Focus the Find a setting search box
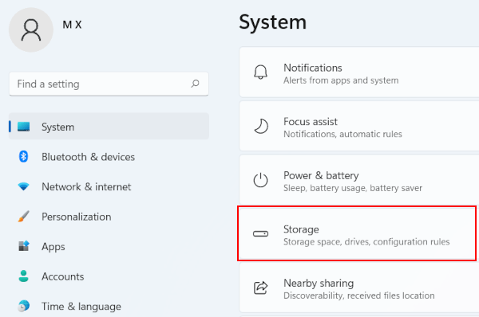The height and width of the screenshot is (317, 479). [x=109, y=84]
